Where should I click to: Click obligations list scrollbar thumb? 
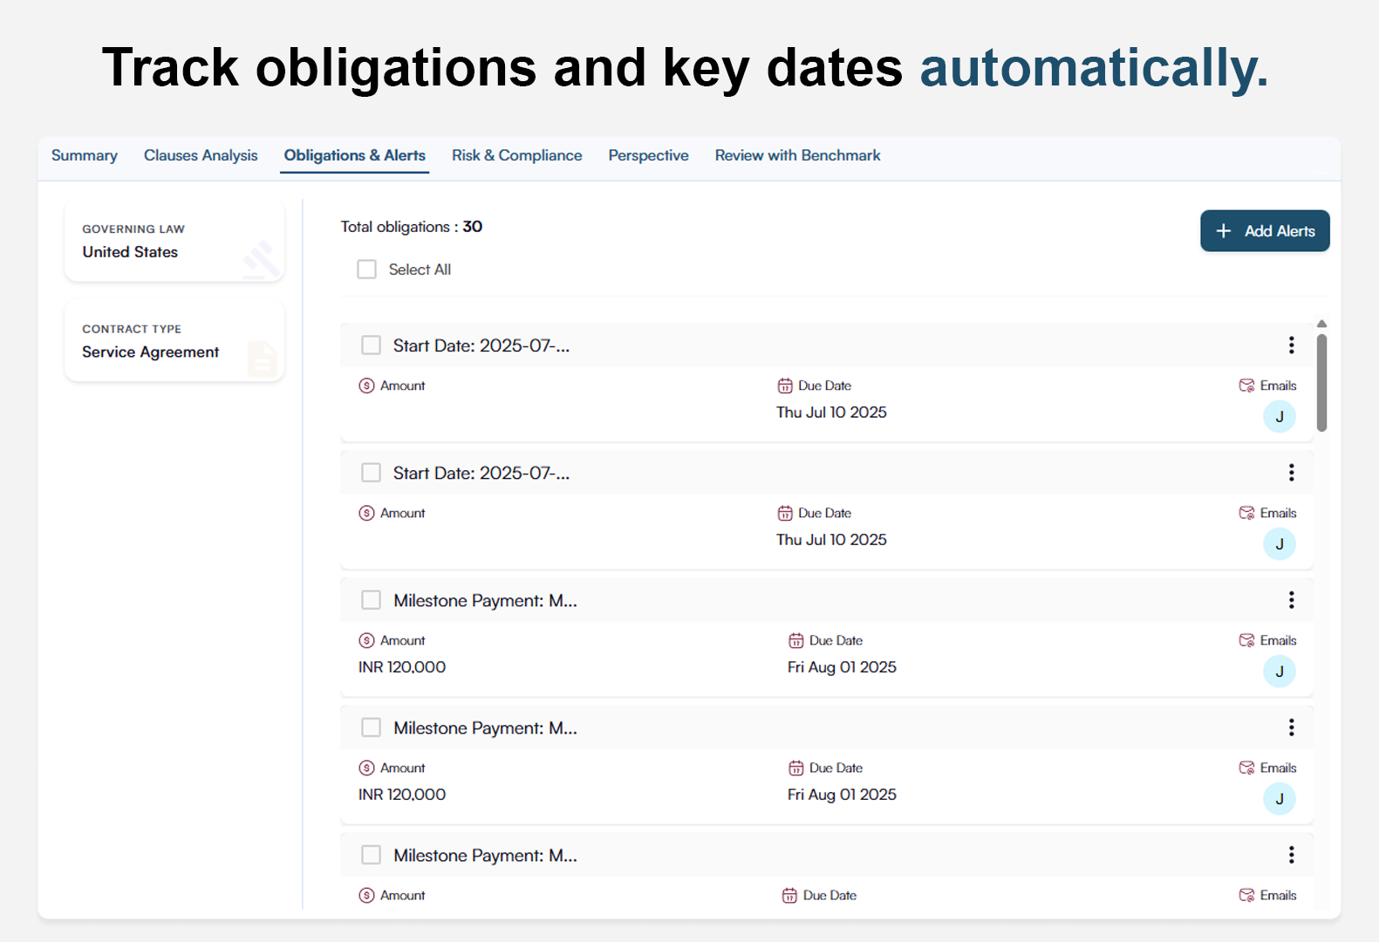tap(1321, 383)
